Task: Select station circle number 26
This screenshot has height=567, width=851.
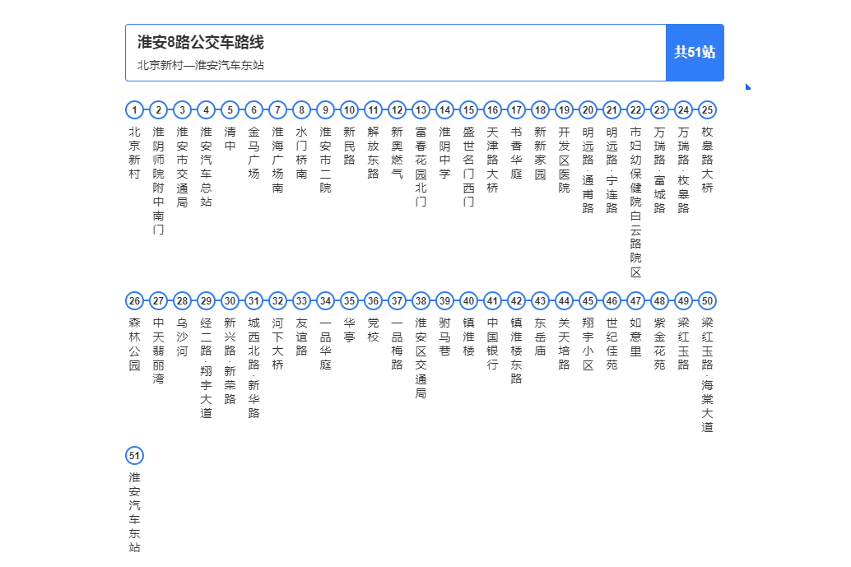Action: (x=135, y=300)
